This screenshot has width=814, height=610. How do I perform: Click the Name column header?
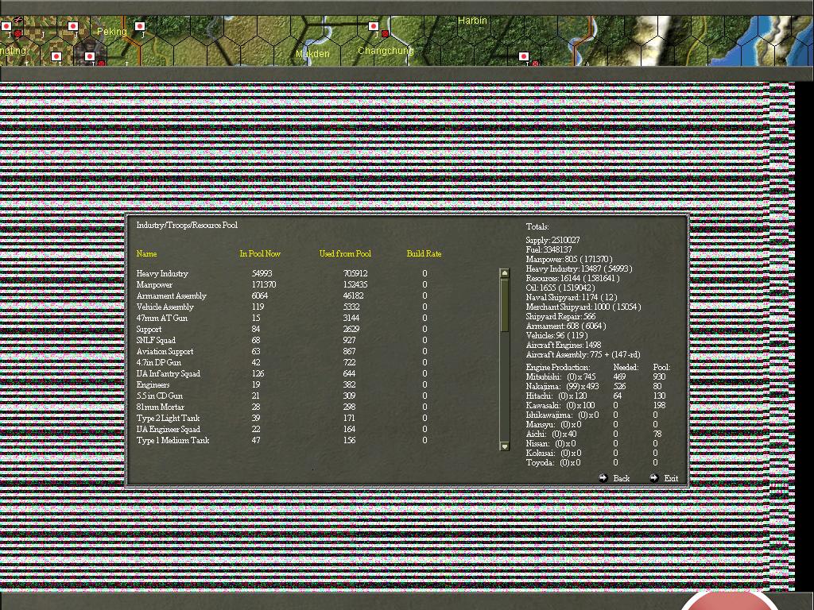(x=146, y=253)
